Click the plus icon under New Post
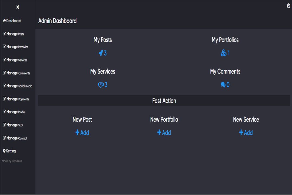This screenshot has width=292, height=195. [77, 132]
